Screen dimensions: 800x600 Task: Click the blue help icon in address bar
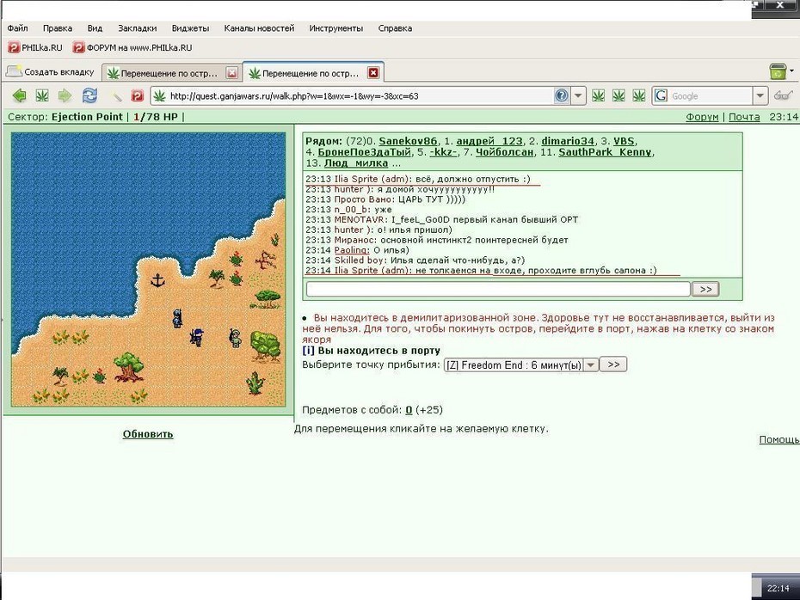click(561, 95)
